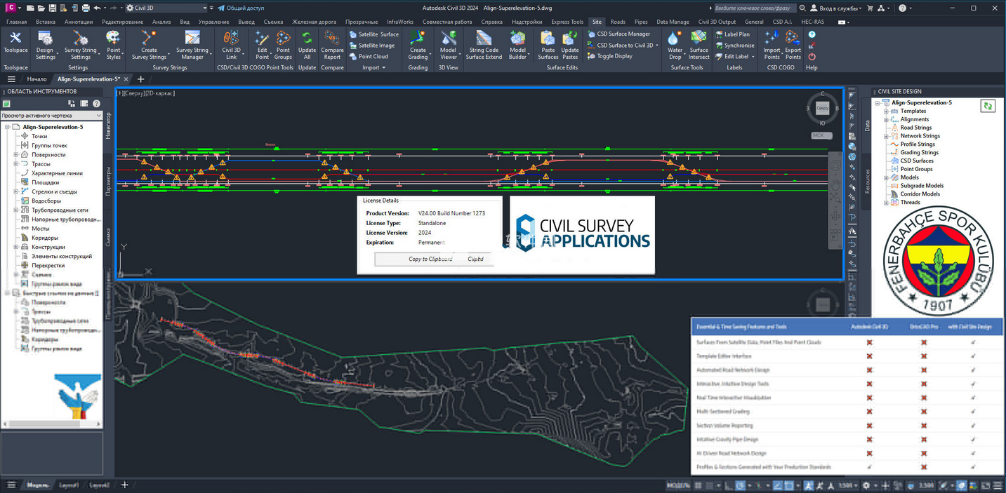Open Label Plan tool
The width and height of the screenshot is (1006, 493).
732,34
